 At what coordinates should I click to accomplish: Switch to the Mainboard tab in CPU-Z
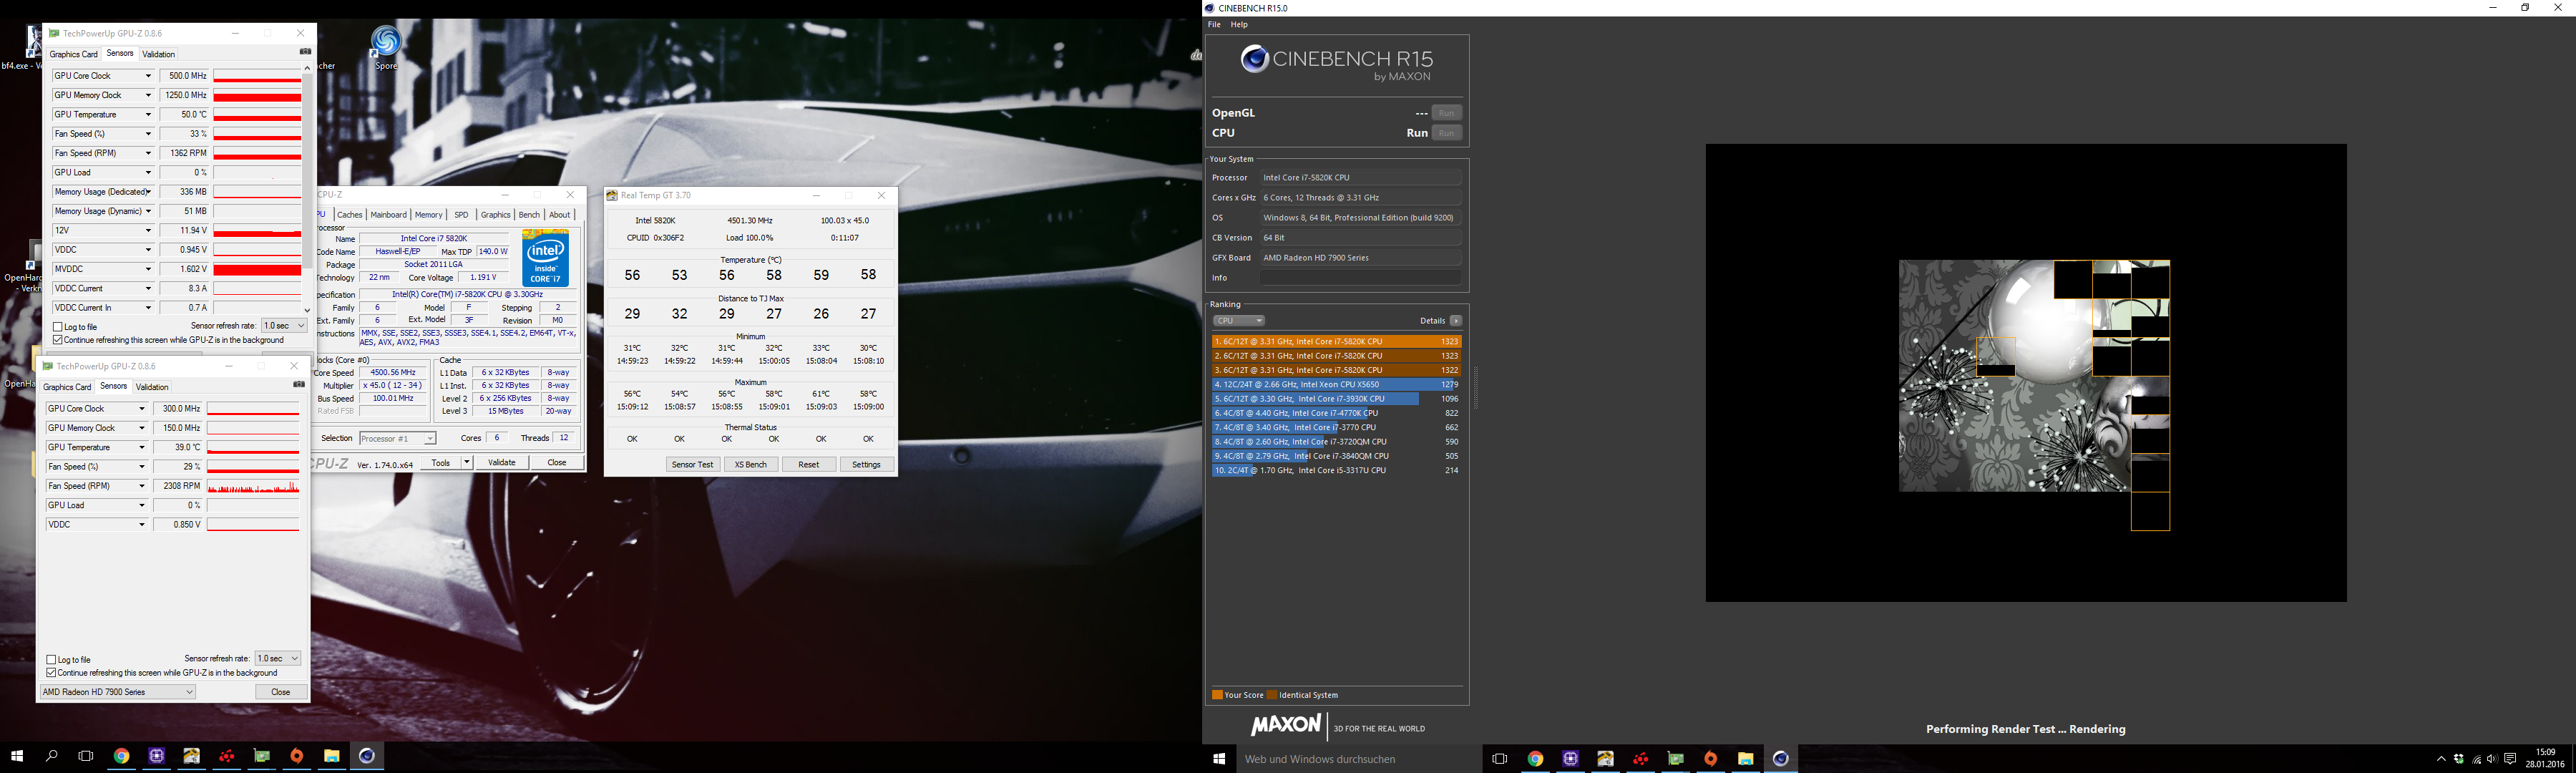[388, 215]
